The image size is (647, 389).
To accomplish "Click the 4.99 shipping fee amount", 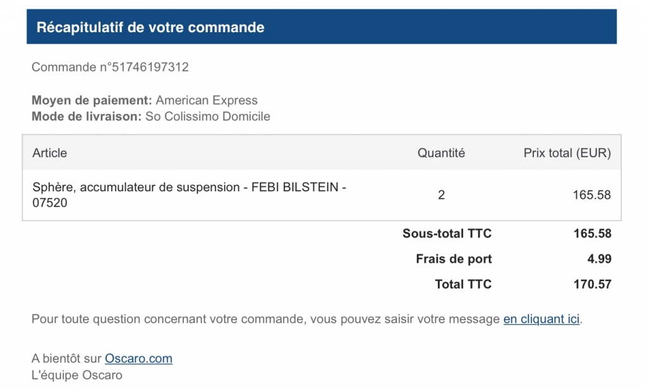I will coord(599,259).
